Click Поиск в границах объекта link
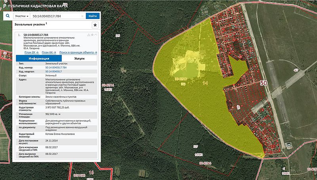Image resolution: width=317 pixels, height=180 pixels. [x=78, y=52]
